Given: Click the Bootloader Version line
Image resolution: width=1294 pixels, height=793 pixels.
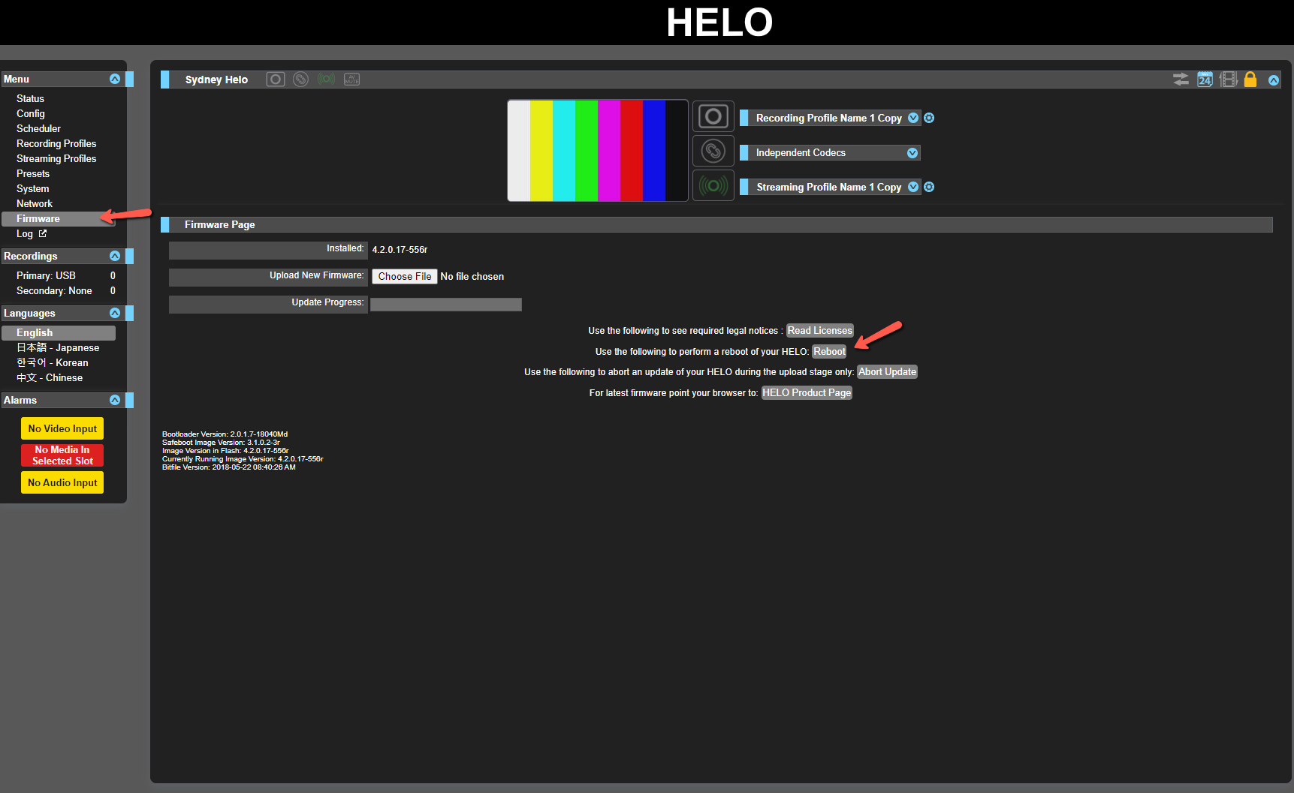Looking at the screenshot, I should (x=225, y=434).
